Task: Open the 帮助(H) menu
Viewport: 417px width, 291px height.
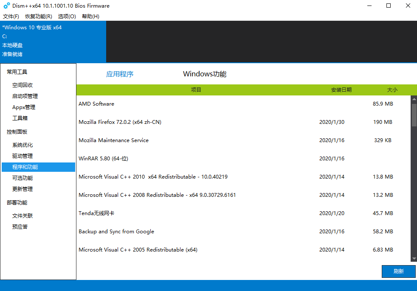Action: click(x=90, y=16)
